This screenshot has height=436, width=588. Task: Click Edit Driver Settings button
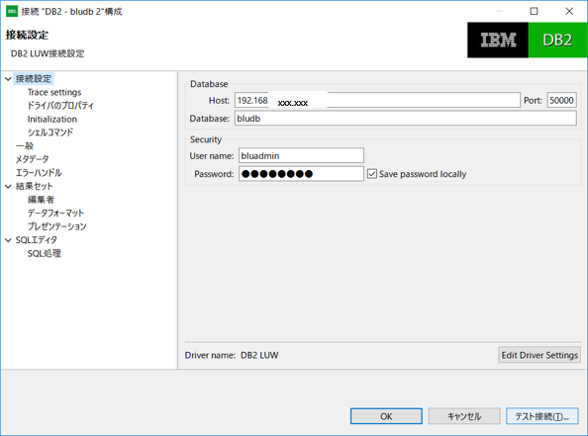pos(539,355)
